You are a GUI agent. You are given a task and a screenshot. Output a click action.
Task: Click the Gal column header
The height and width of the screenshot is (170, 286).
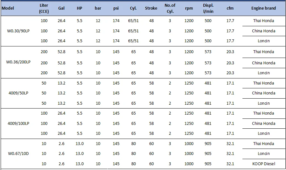(x=61, y=8)
